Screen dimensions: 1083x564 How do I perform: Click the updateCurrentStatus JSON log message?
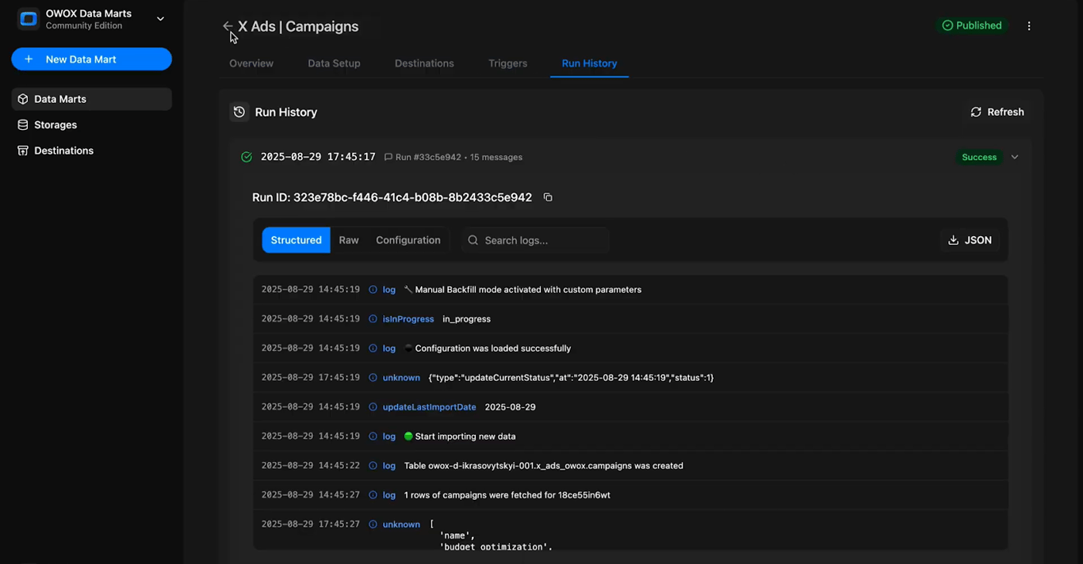pos(571,378)
